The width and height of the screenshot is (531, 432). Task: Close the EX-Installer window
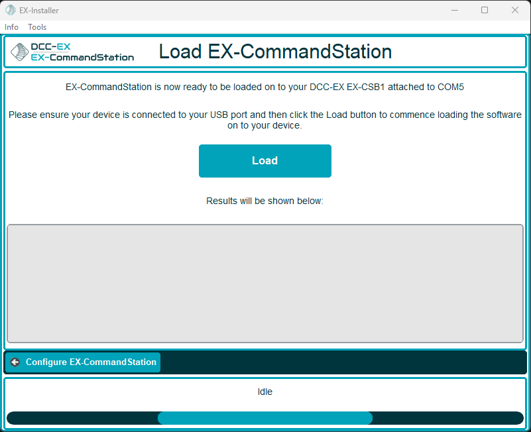tap(515, 10)
